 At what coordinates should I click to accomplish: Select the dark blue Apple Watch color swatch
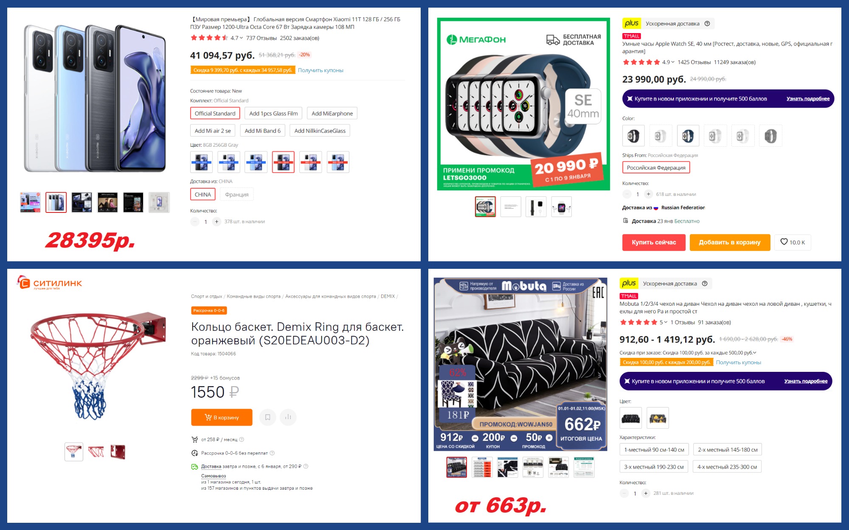(688, 136)
